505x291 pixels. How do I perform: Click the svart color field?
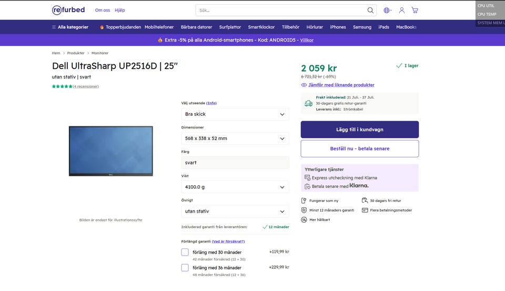click(235, 163)
